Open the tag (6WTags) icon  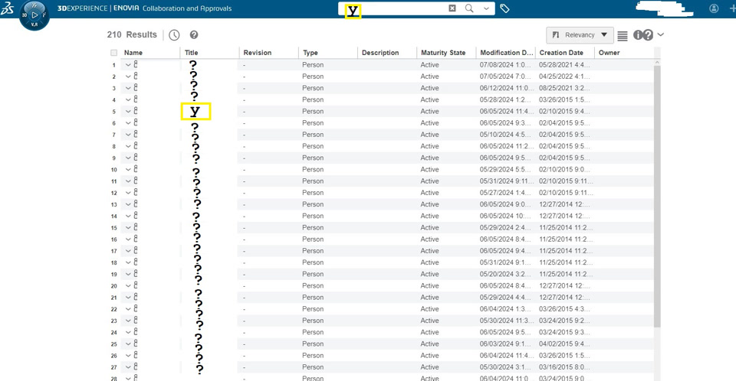point(504,8)
